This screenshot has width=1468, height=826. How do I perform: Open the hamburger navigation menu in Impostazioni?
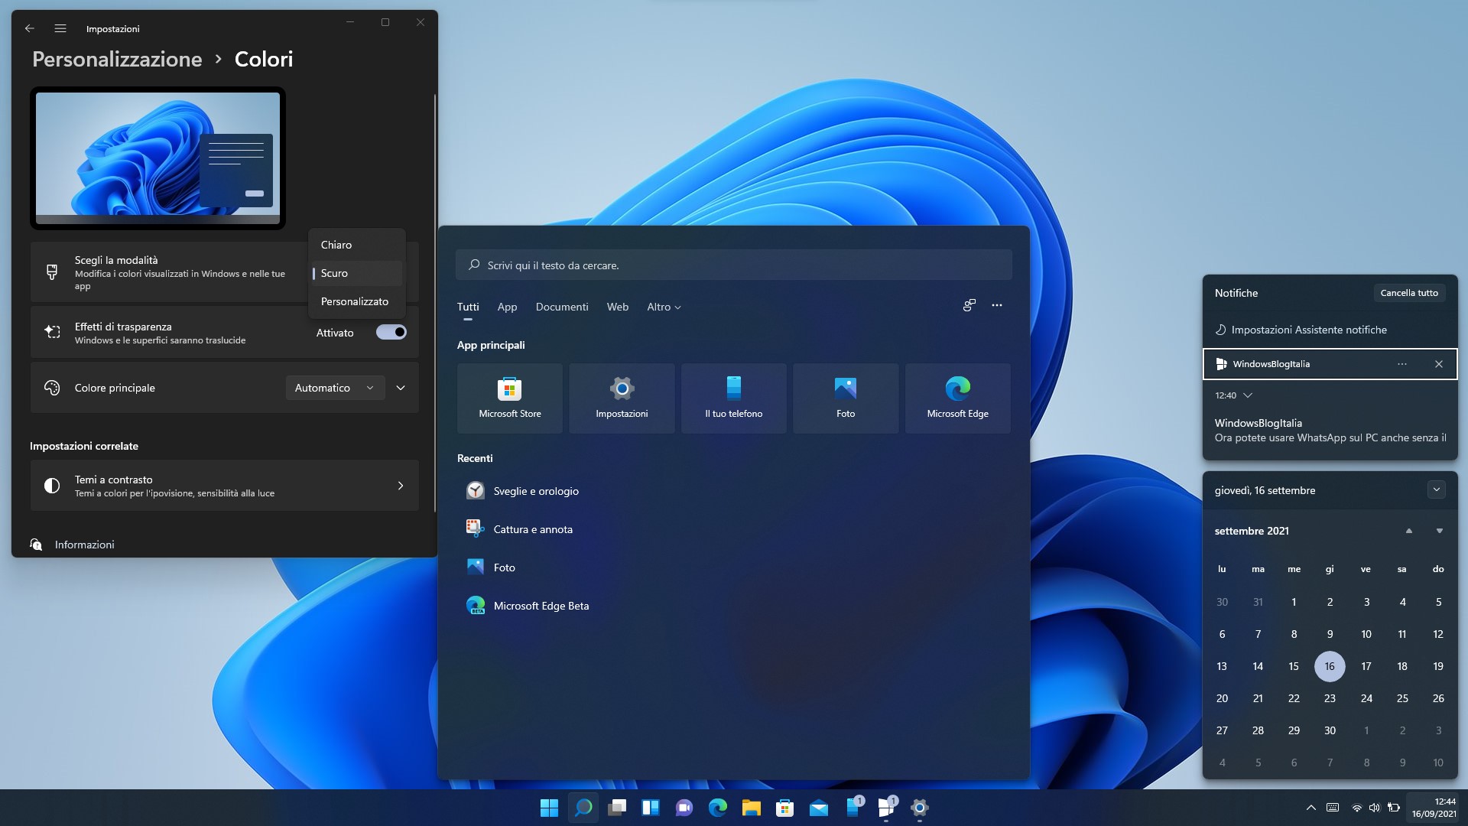[x=60, y=28]
